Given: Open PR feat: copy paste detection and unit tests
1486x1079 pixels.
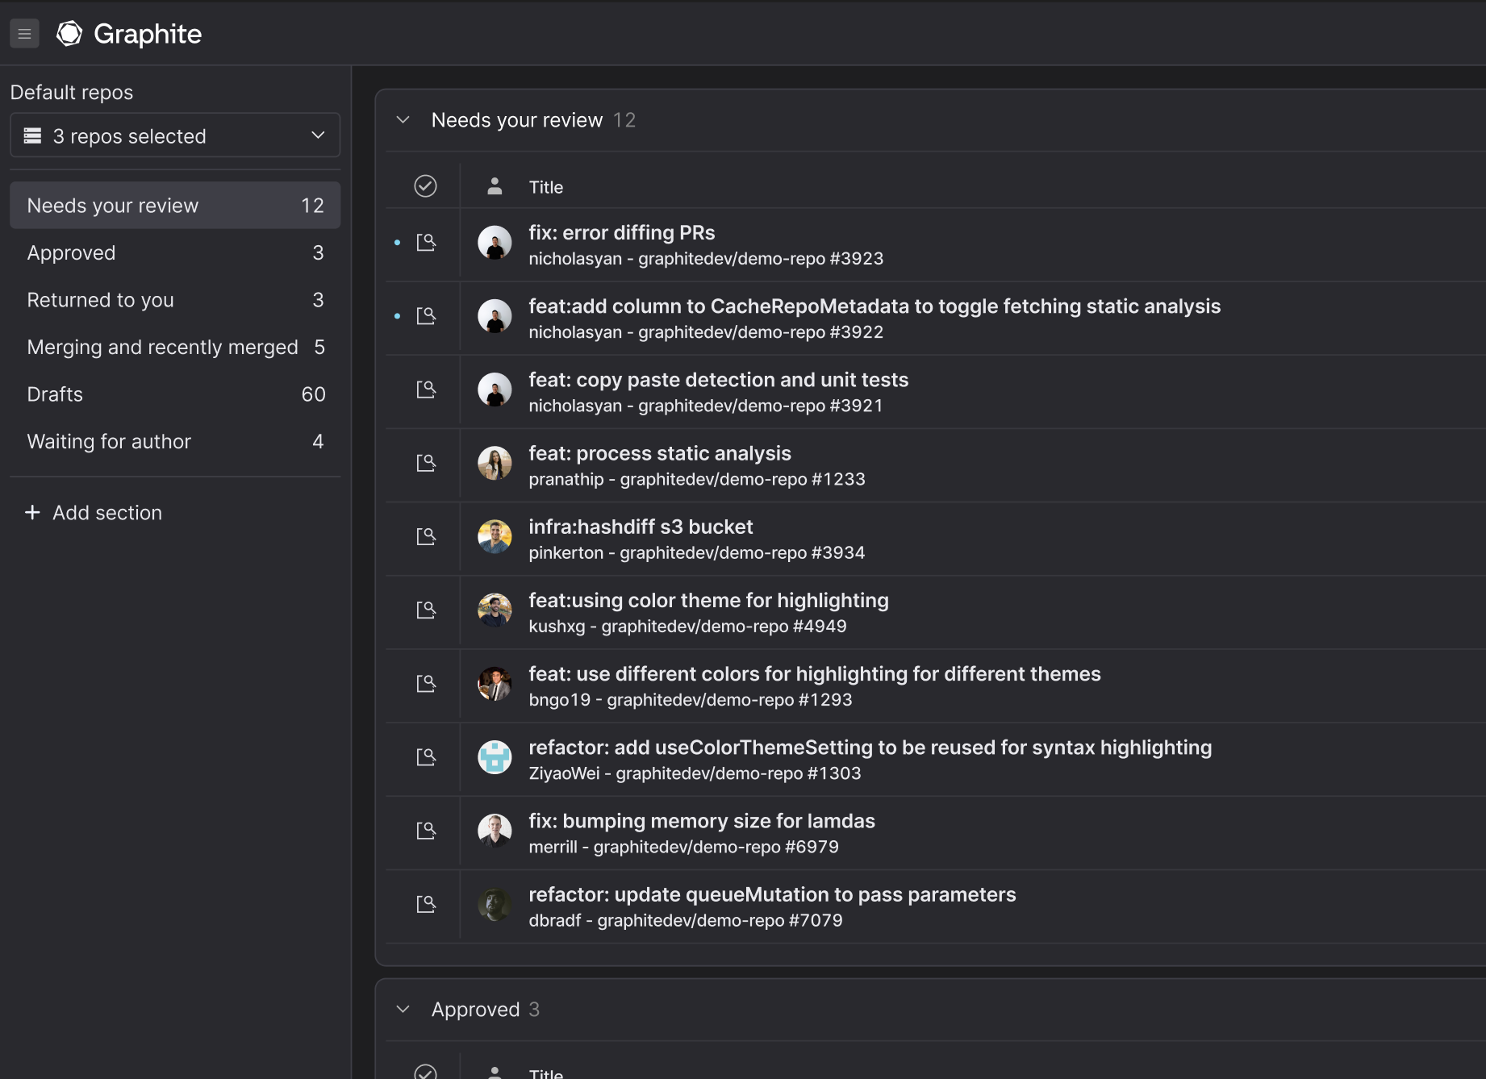Looking at the screenshot, I should (719, 380).
